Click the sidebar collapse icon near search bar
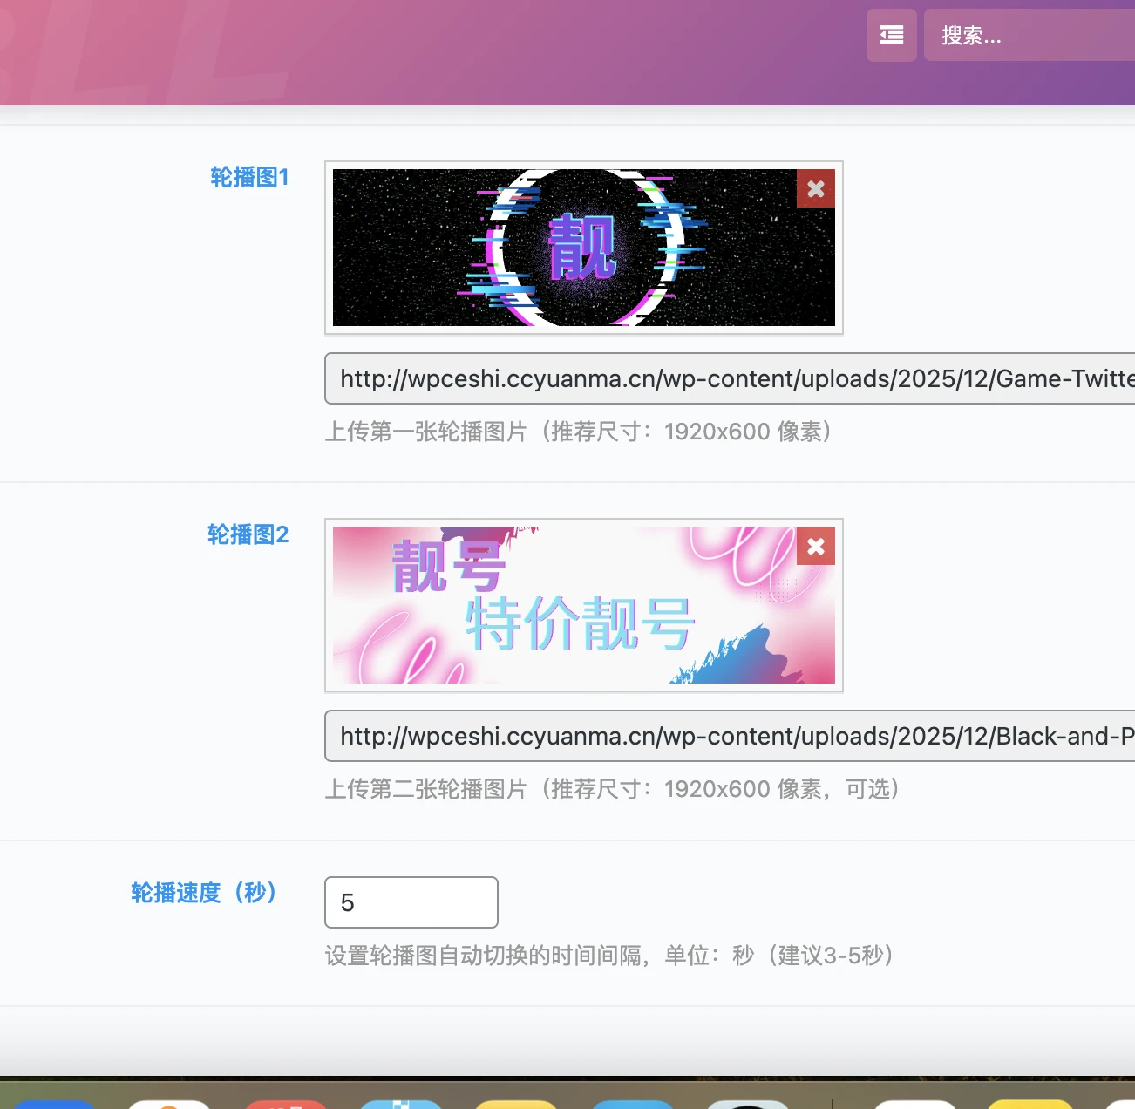 click(891, 35)
